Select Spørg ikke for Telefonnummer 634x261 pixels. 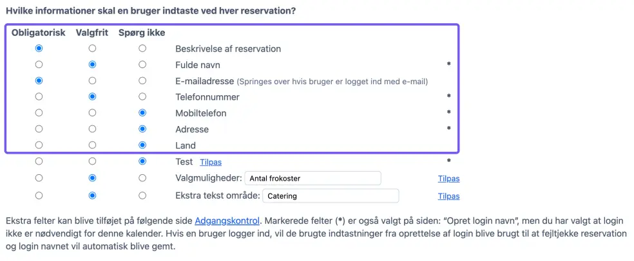142,96
